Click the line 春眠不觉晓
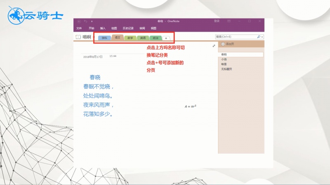 tap(98, 86)
